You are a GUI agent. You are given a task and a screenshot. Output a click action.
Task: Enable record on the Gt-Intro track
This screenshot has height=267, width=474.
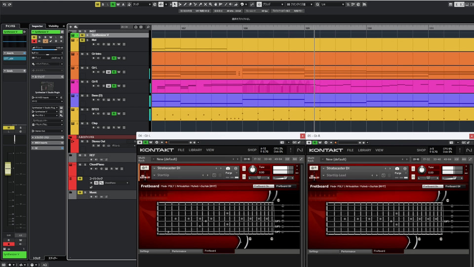93,58
